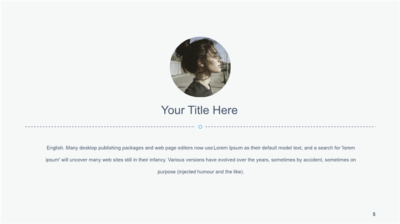Click the 'purpose (injected humour and the like)' line

click(200, 171)
